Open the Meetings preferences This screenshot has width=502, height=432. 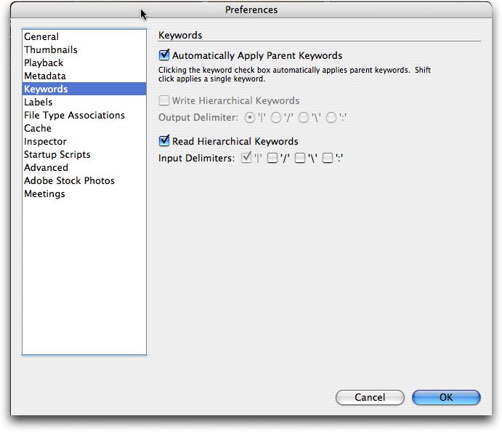click(x=44, y=193)
